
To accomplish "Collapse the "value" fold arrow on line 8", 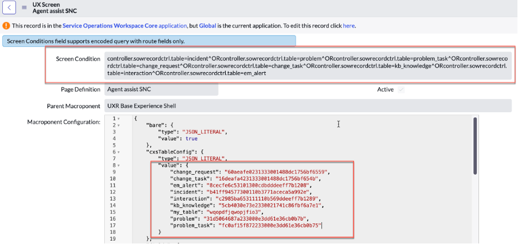I will coord(119,166).
